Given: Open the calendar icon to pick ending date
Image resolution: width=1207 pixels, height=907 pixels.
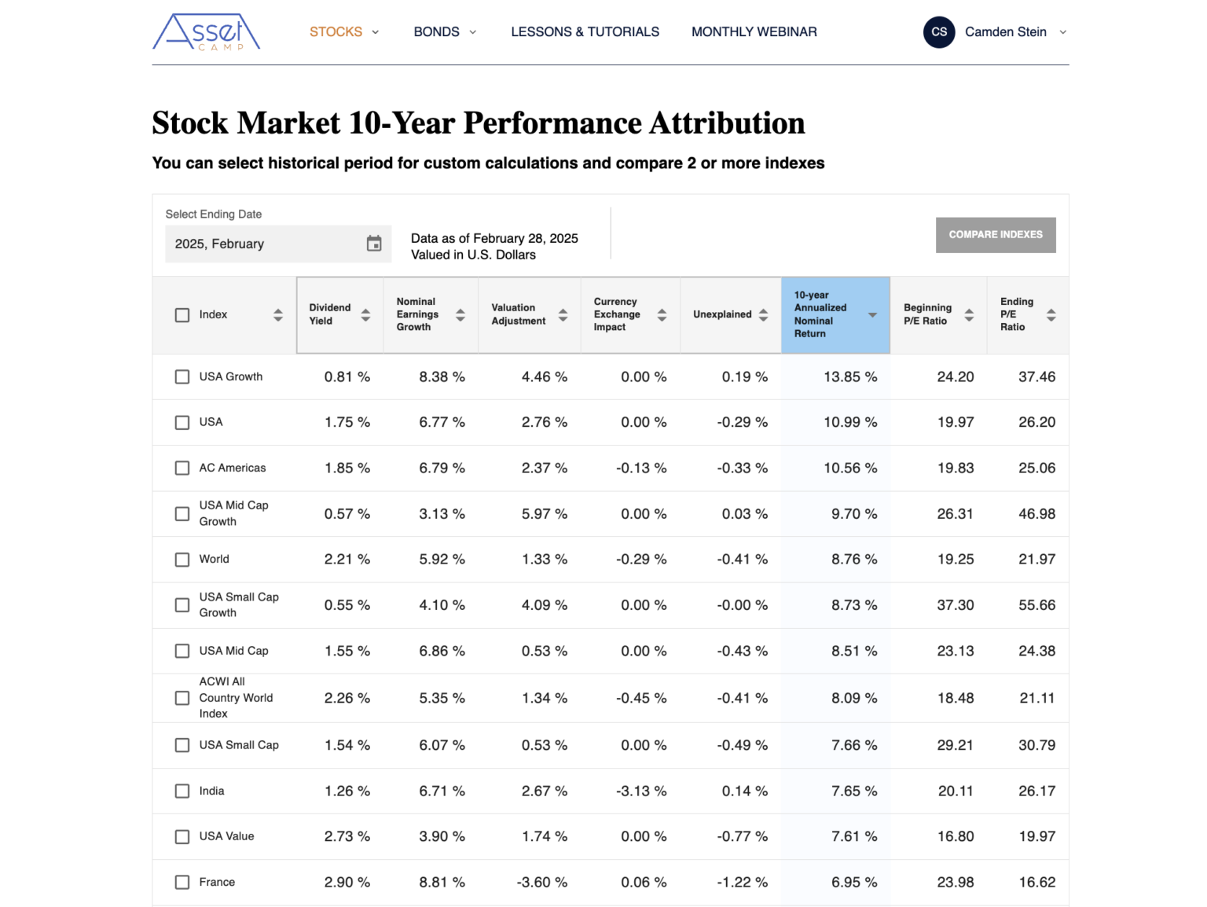Looking at the screenshot, I should (x=375, y=244).
